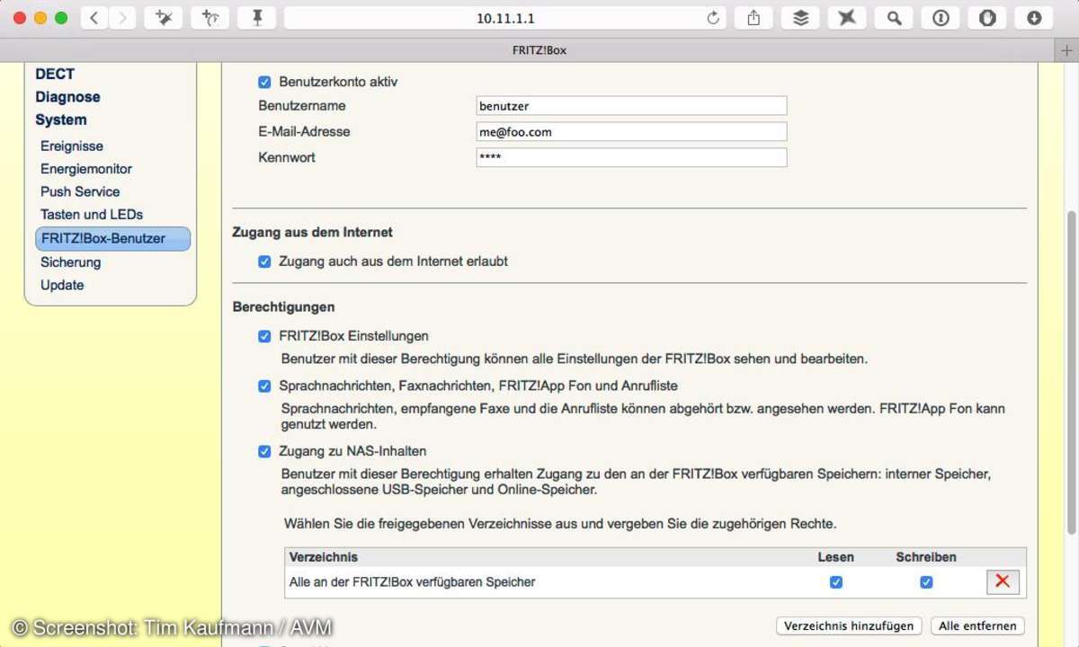Image resolution: width=1079 pixels, height=647 pixels.
Task: Open the Diagnose menu
Action: (x=67, y=97)
